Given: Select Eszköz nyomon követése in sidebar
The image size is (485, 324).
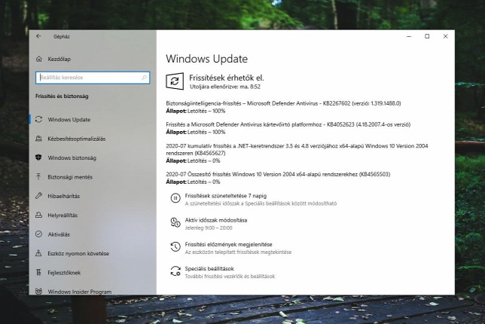Looking at the screenshot, I should [78, 253].
